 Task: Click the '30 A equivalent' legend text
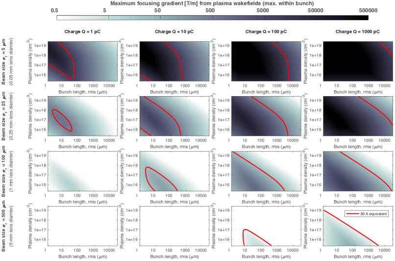point(373,214)
